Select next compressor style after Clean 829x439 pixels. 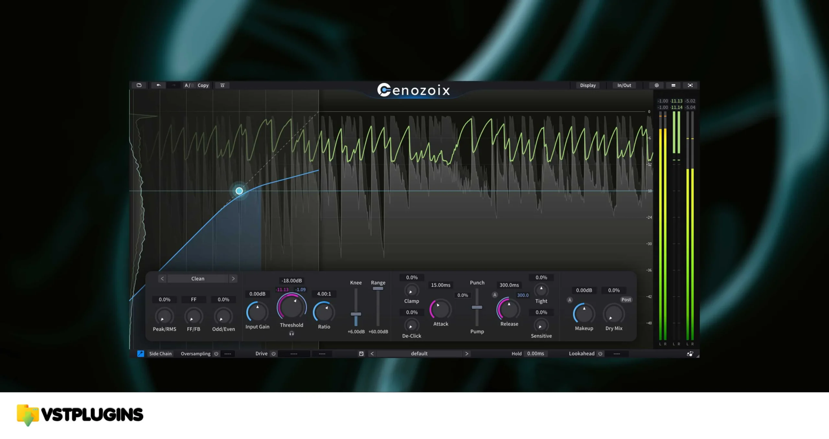tap(233, 279)
